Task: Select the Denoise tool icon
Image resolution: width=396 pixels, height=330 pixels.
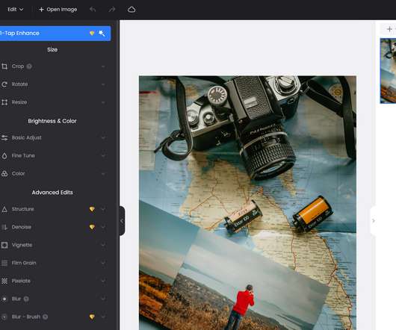Action: [x=4, y=227]
